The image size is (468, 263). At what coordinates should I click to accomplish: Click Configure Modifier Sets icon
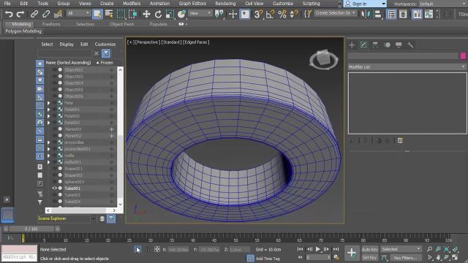click(x=401, y=140)
